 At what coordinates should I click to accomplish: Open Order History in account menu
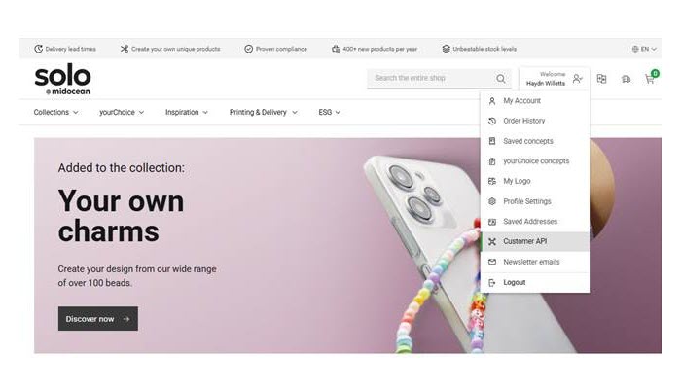pyautogui.click(x=535, y=121)
